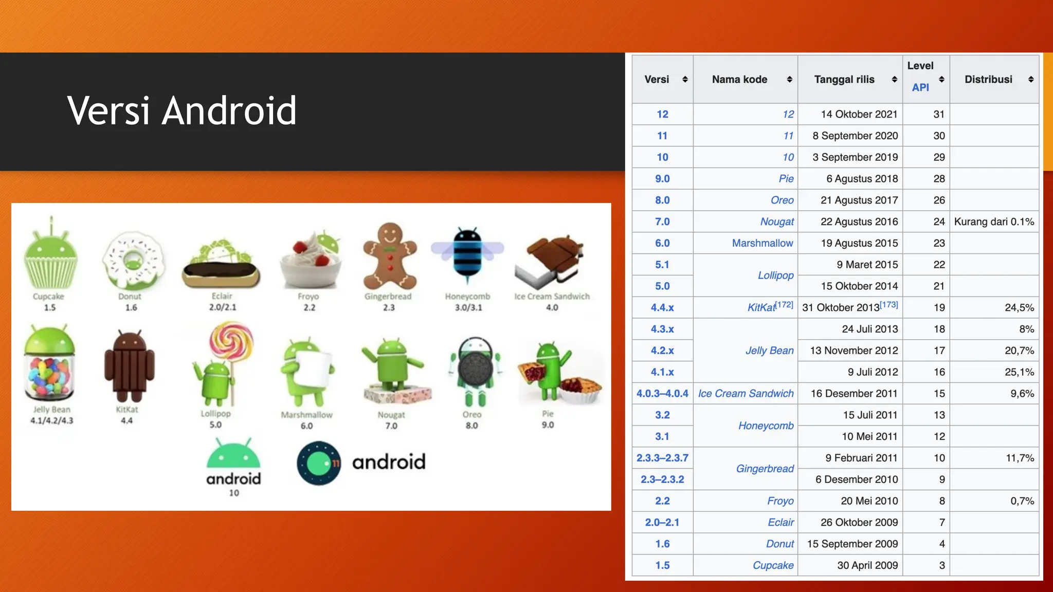Sort table by the Tanggal rilis column arrow
The width and height of the screenshot is (1053, 592).
894,79
